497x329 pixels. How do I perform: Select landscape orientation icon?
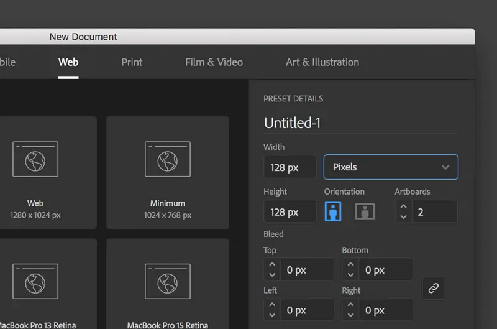(x=365, y=211)
